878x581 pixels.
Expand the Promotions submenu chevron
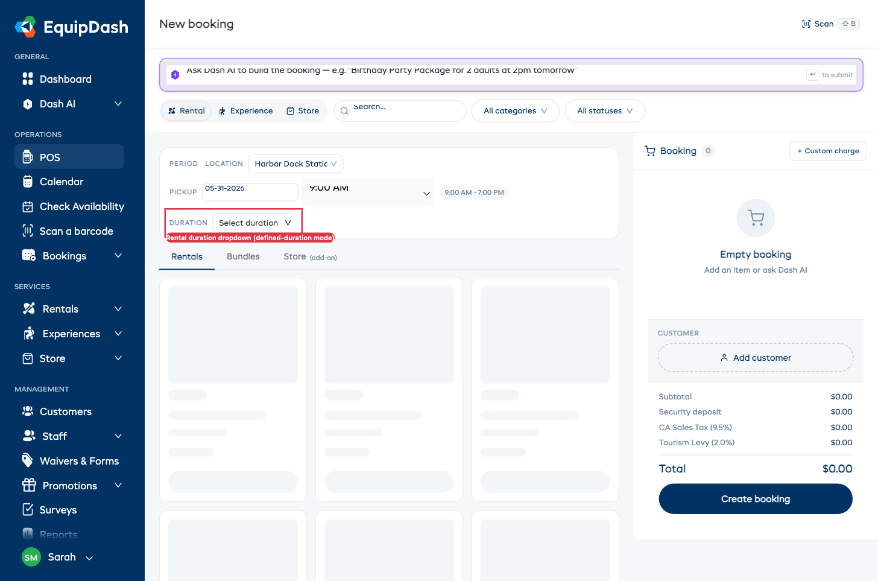pyautogui.click(x=118, y=486)
